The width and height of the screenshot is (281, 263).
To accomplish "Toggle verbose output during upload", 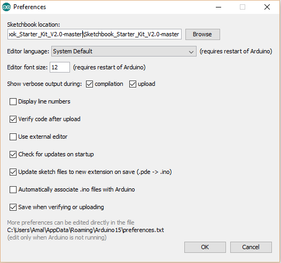I will click(x=132, y=84).
